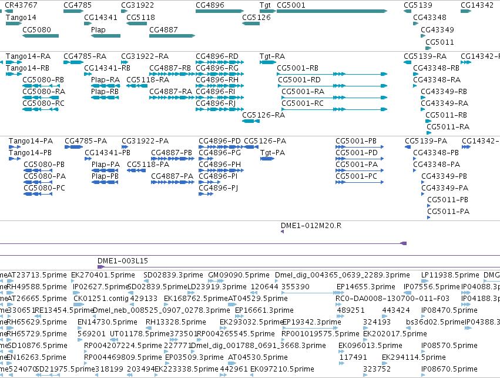Select the Tango14 gene bar

click(x=14, y=24)
